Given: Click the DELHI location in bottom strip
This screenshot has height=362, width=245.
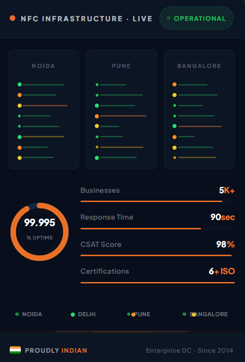Looking at the screenshot, I should click(x=87, y=314).
